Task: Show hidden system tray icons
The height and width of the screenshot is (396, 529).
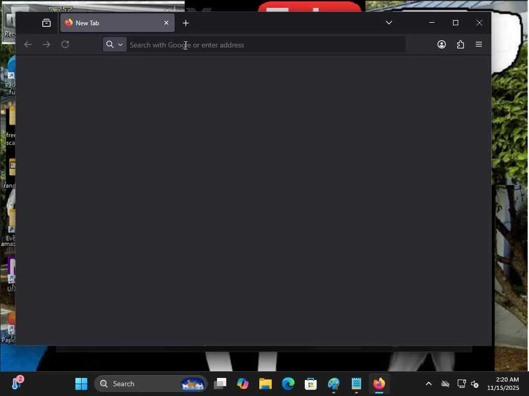Action: [428, 384]
